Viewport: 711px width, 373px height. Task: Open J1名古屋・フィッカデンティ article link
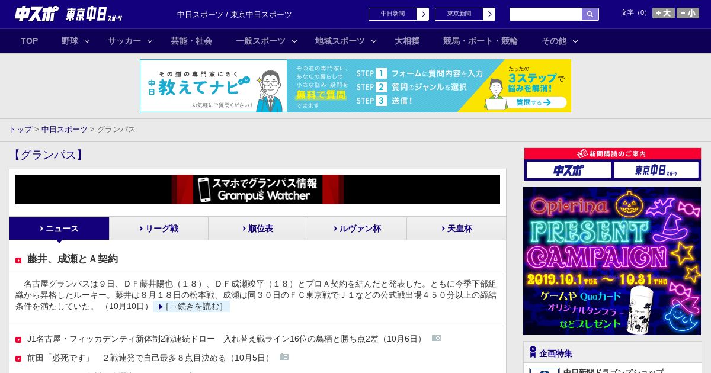(226, 339)
